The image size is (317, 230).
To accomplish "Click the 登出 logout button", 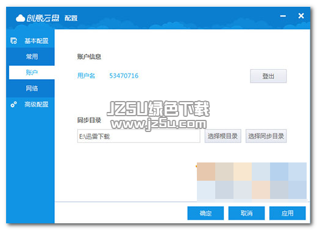I will click(x=268, y=76).
